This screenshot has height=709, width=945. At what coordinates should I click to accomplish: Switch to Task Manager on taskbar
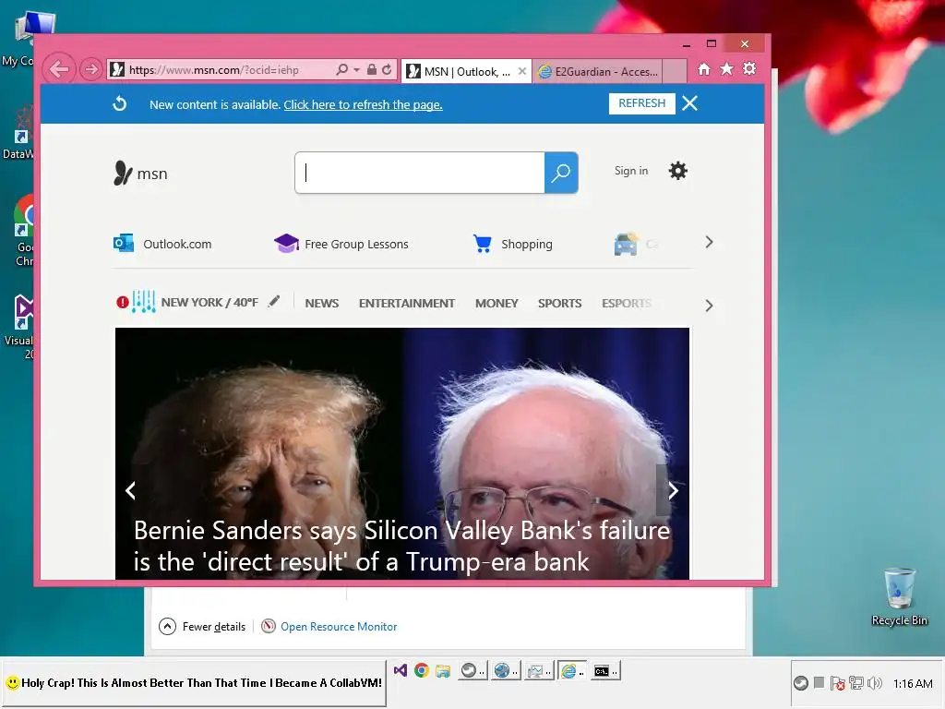(538, 670)
